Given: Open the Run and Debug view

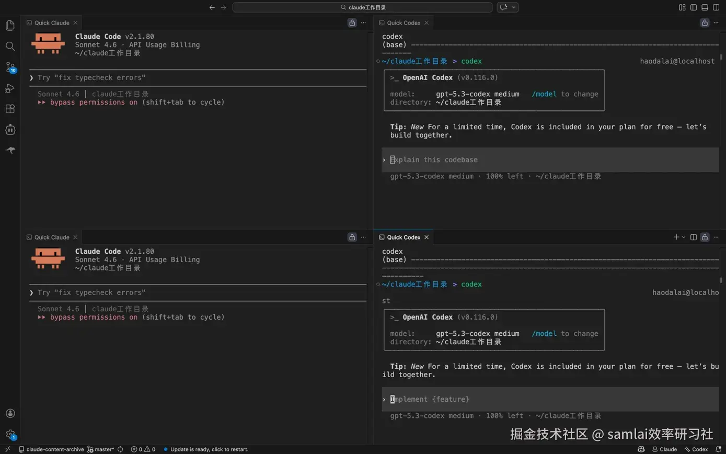Looking at the screenshot, I should (x=10, y=88).
